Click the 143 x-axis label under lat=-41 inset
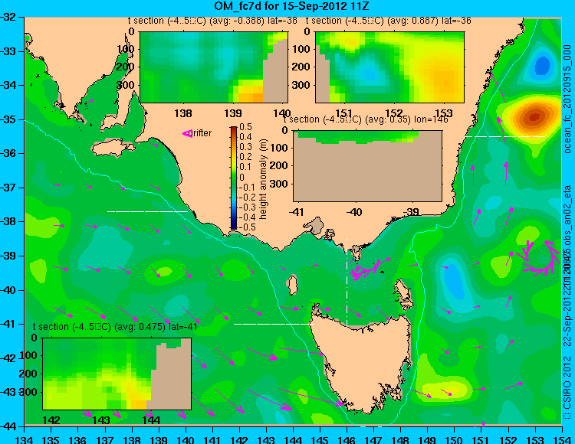Viewport: 575px width, 444px height. [x=101, y=420]
